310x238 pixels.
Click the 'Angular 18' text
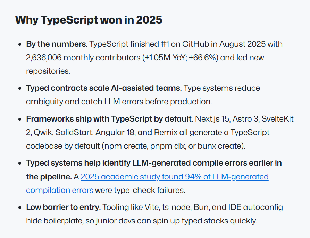115,132
